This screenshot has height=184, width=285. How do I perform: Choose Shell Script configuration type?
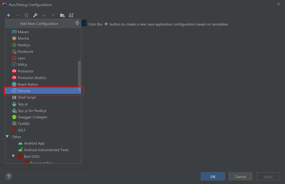tap(43, 97)
